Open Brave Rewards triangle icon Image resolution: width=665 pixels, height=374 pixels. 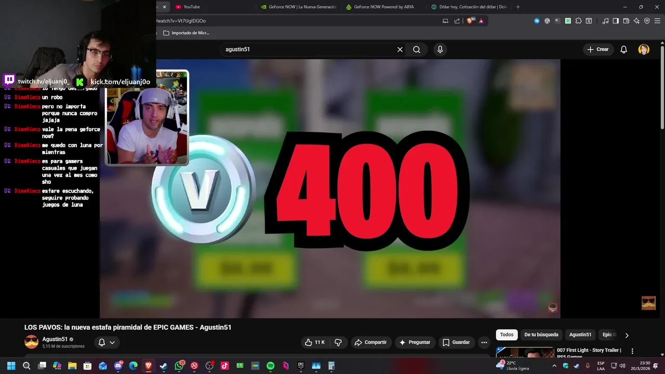pos(481,21)
